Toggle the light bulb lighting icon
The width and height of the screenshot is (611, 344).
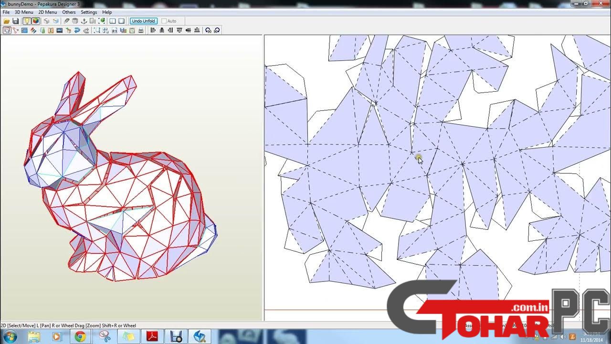(26, 21)
